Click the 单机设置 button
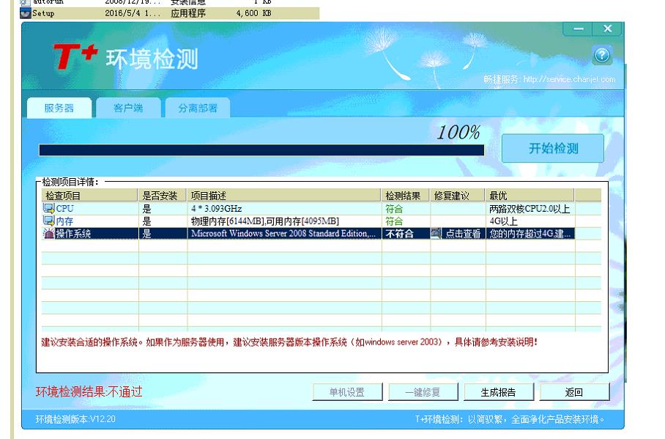 click(347, 392)
